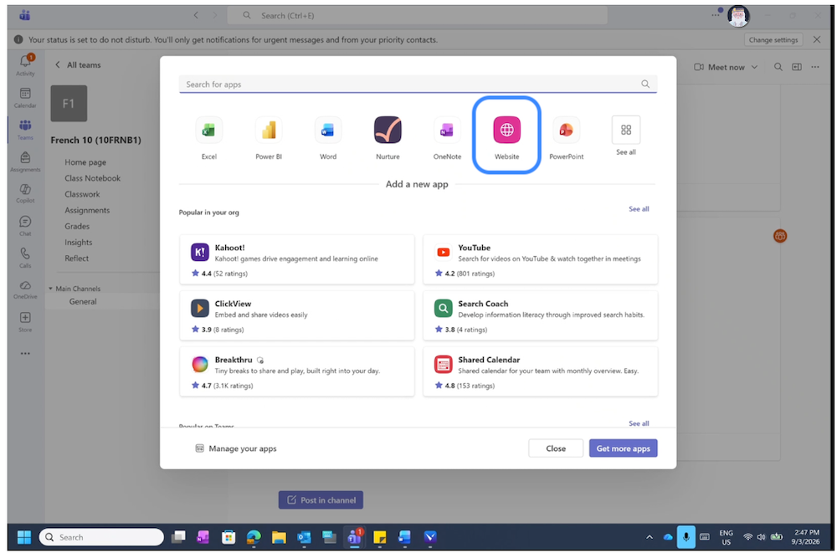Click the taskbar clock and date
This screenshot has width=837, height=558.
[x=806, y=537]
